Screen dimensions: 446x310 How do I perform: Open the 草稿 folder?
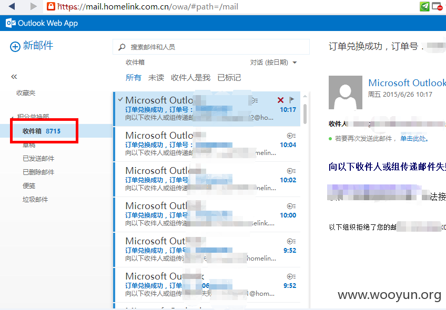tap(29, 145)
